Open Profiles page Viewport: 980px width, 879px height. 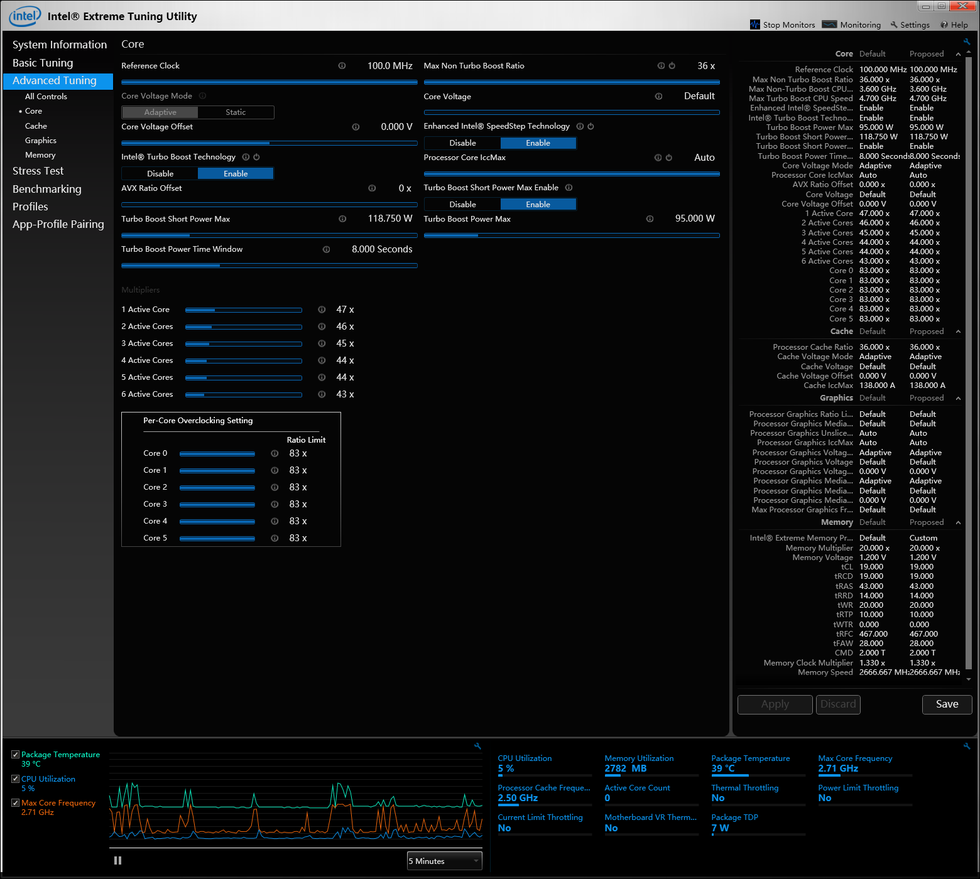[x=30, y=207]
